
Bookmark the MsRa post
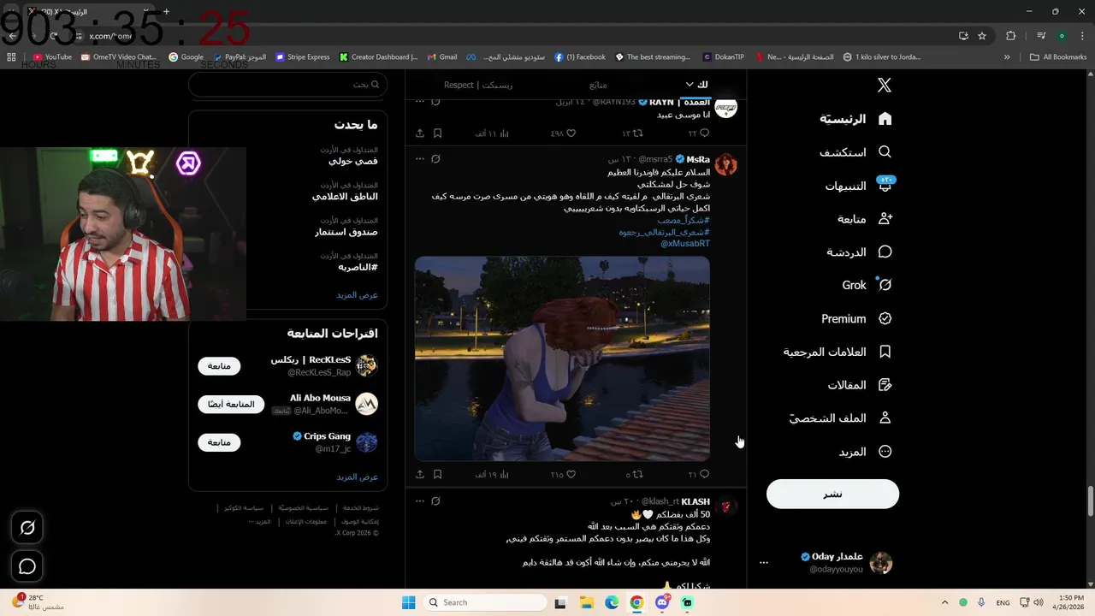coord(437,474)
